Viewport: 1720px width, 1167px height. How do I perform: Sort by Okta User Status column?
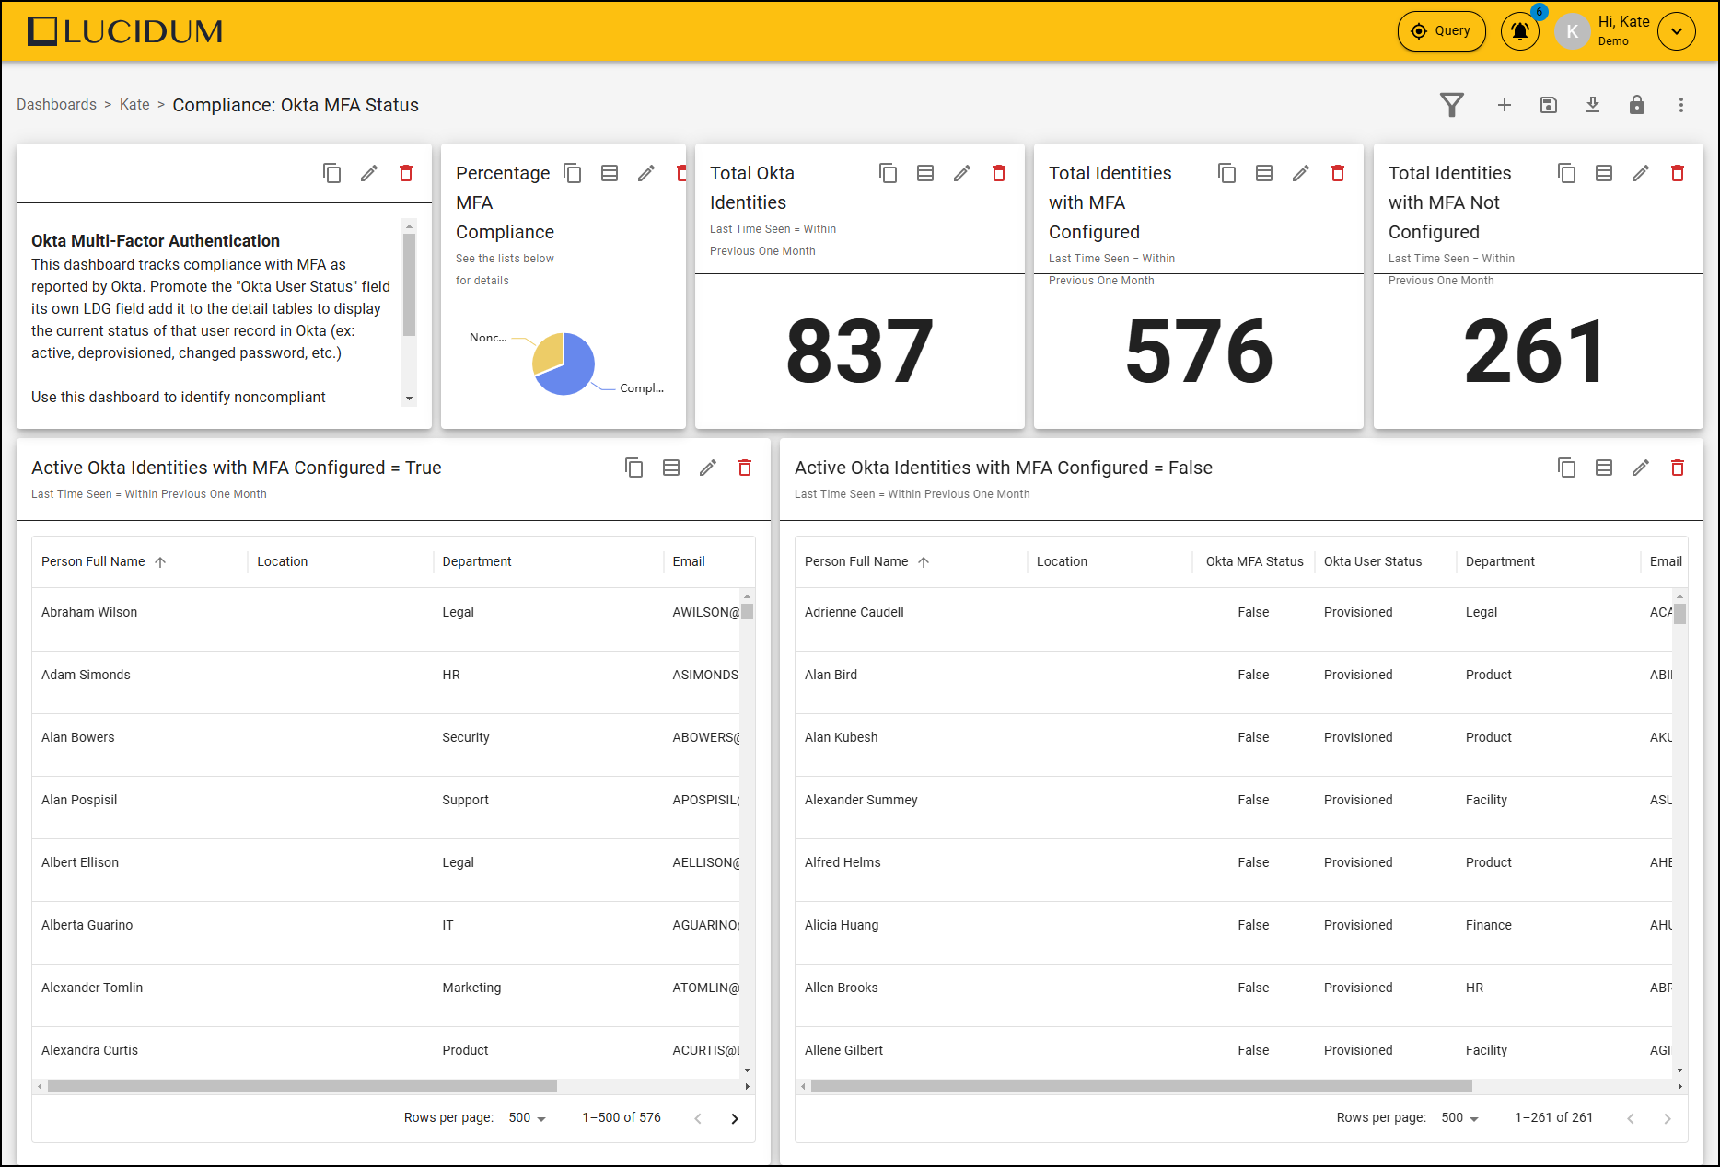(x=1373, y=561)
